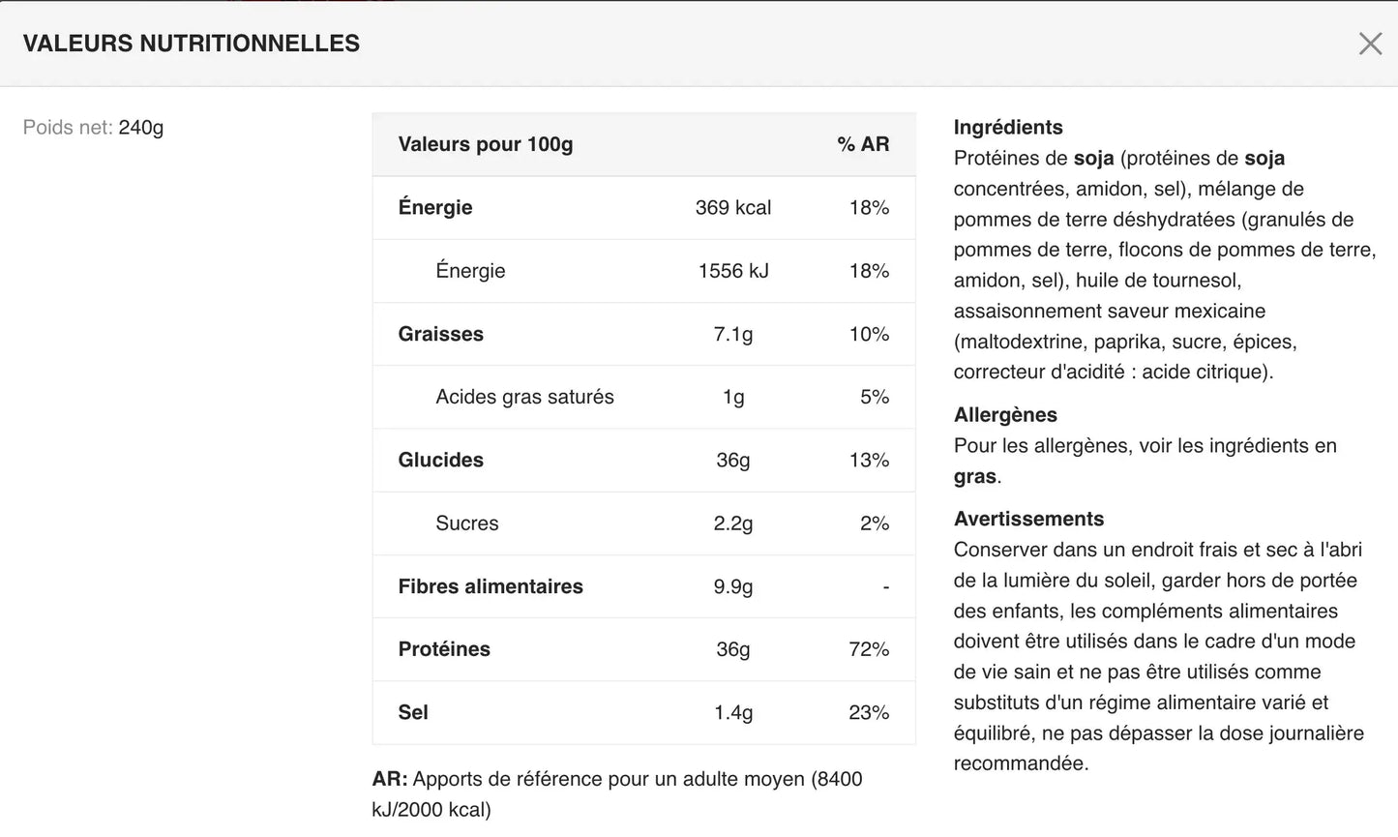The width and height of the screenshot is (1398, 837).
Task: Close the Valeurs Nutritionnelles modal
Action: click(x=1370, y=44)
